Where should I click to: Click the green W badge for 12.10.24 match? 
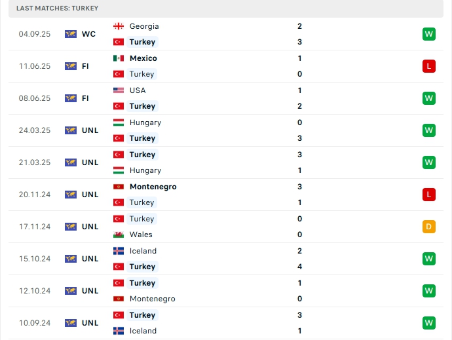pos(429,291)
